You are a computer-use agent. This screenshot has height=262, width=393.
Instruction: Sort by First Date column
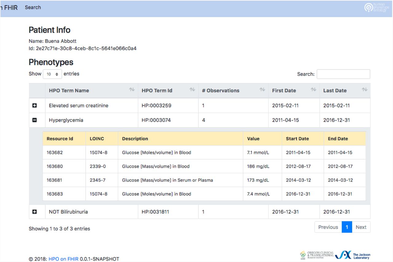pos(294,91)
